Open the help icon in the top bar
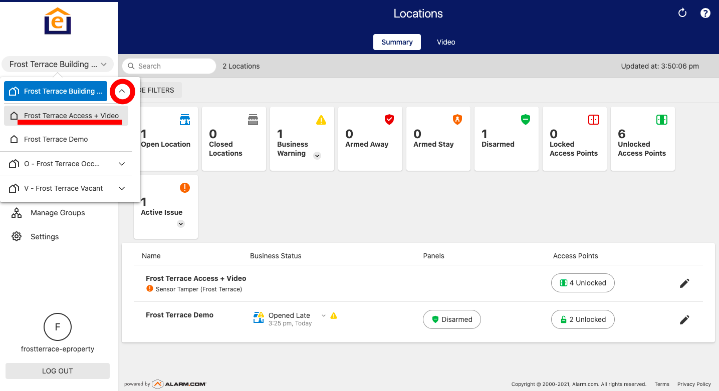The width and height of the screenshot is (719, 391). click(x=705, y=13)
